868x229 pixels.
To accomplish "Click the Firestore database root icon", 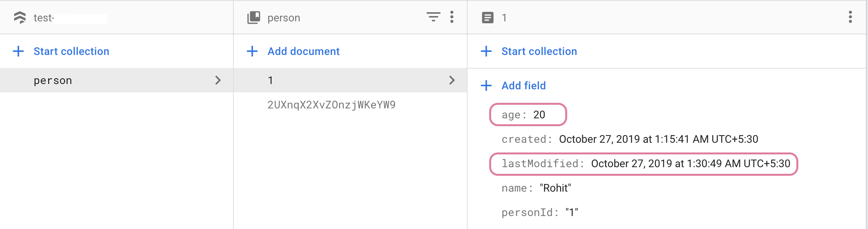I will 19,18.
